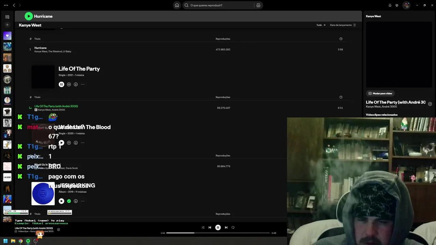Click Mudar para vídeo button
The width and height of the screenshot is (436, 245).
(380, 93)
